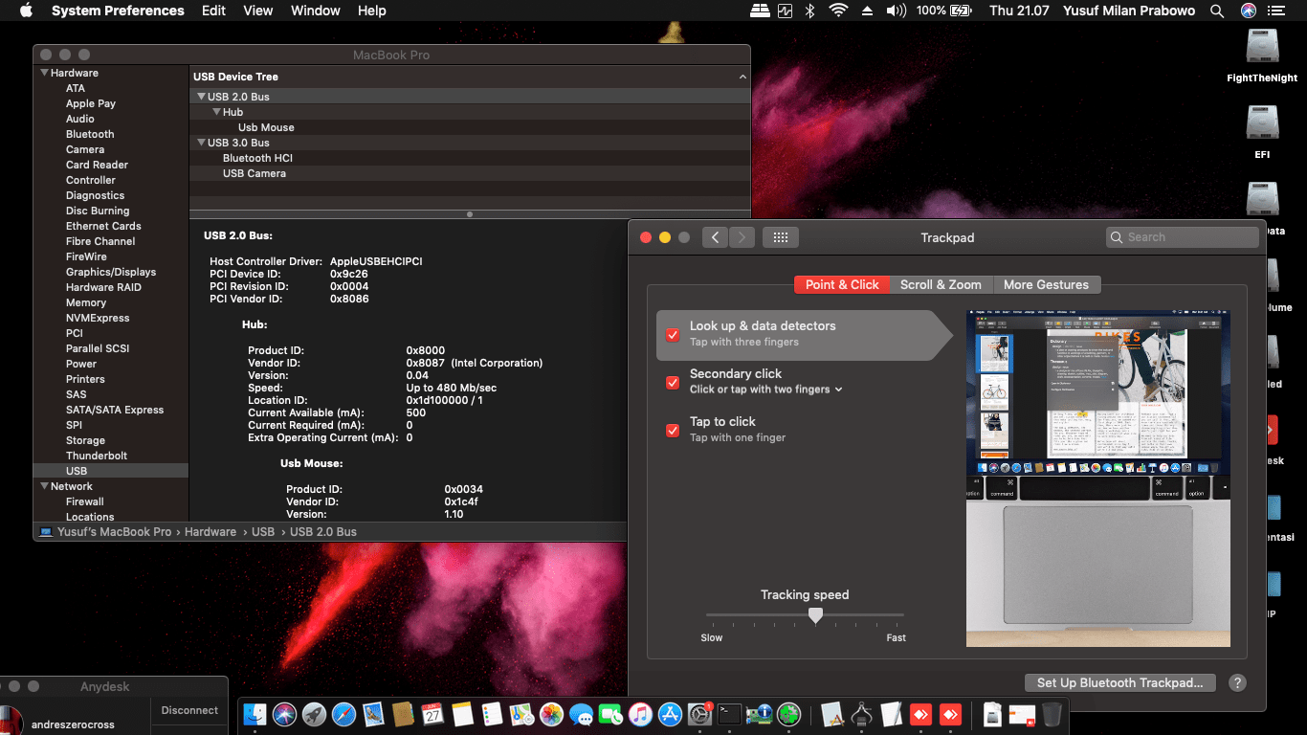Click the Tracking speed slider
The height and width of the screenshot is (735, 1307).
click(x=805, y=615)
